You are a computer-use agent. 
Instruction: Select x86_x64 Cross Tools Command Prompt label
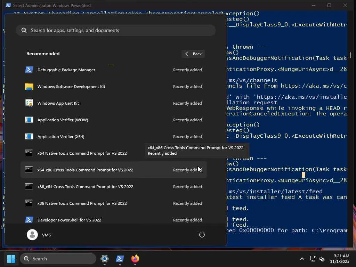[85, 187]
